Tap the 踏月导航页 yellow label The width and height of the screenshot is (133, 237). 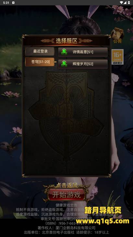(103, 210)
